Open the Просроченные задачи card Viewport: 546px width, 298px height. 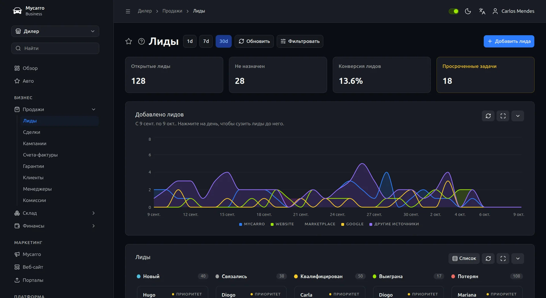pyautogui.click(x=485, y=75)
